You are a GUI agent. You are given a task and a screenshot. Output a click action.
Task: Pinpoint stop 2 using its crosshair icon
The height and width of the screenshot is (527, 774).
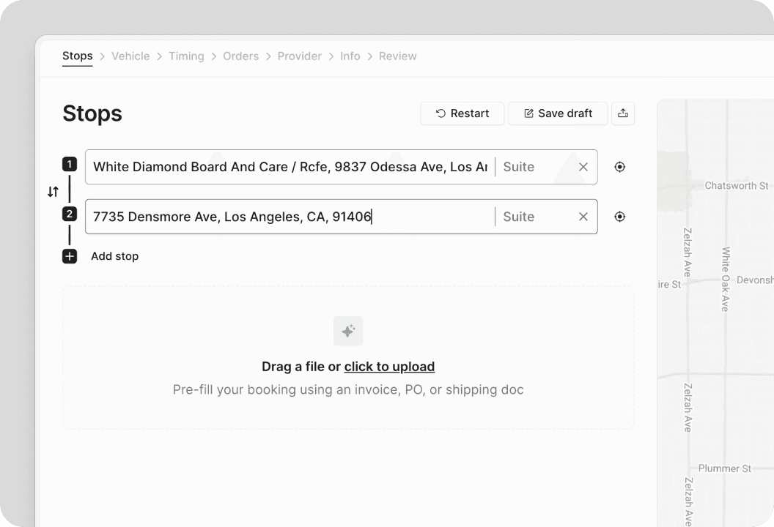619,217
